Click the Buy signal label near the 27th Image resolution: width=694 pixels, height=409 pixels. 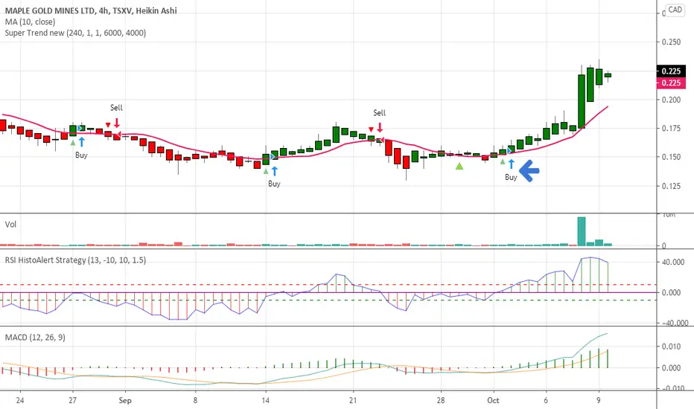[81, 155]
